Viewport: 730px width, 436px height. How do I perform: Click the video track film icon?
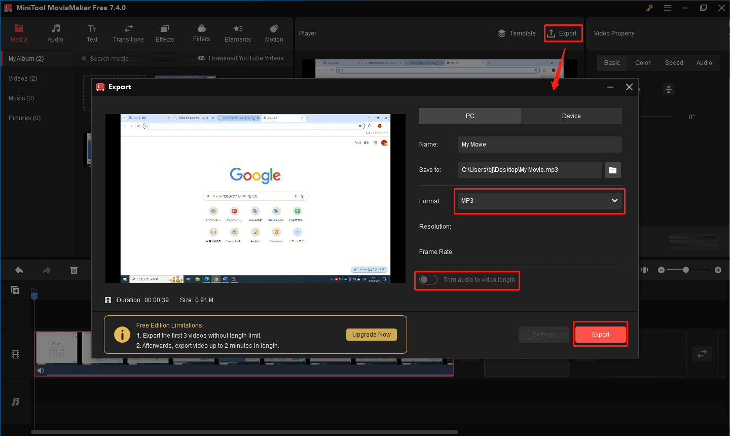(x=16, y=355)
